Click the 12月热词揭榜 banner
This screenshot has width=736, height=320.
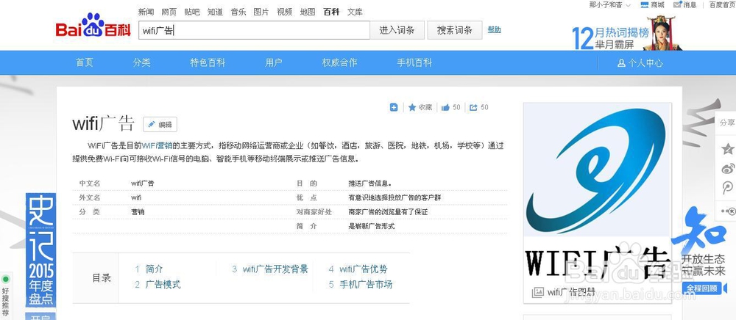click(626, 33)
